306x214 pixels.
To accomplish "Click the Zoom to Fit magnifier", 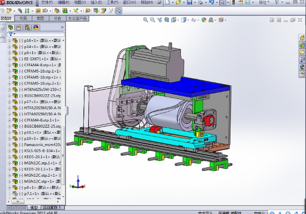I will point(146,20).
